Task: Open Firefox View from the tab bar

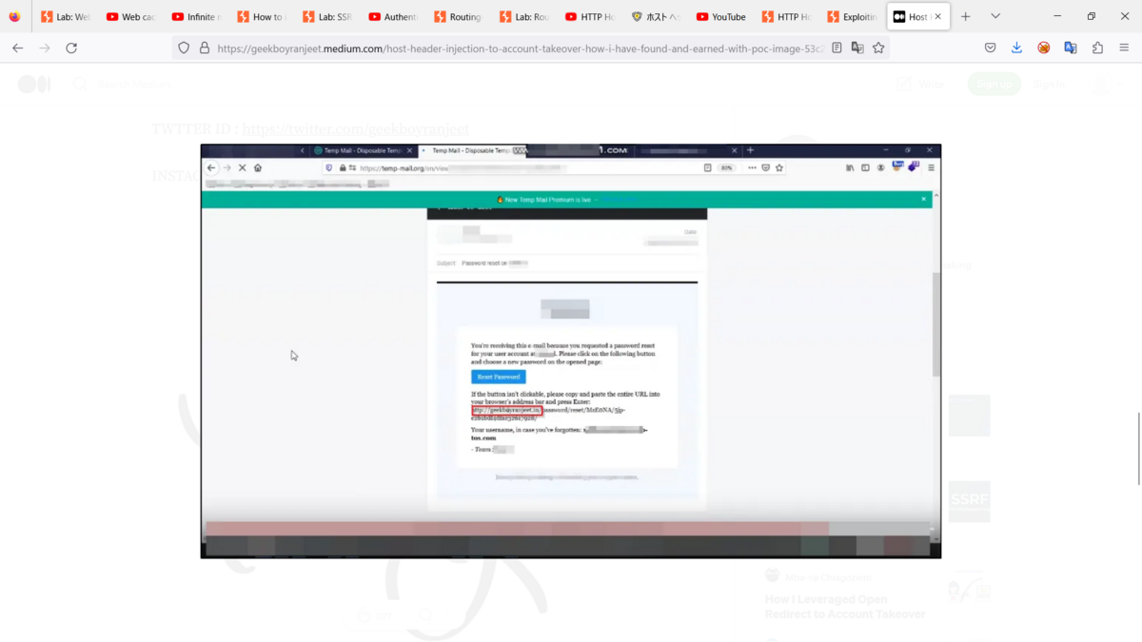Action: [14, 16]
